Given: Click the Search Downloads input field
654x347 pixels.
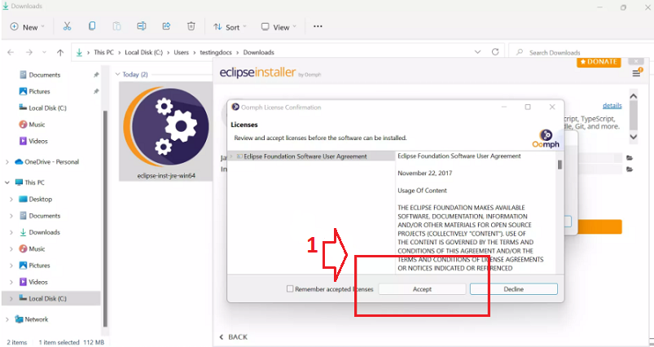Looking at the screenshot, I should 582,52.
